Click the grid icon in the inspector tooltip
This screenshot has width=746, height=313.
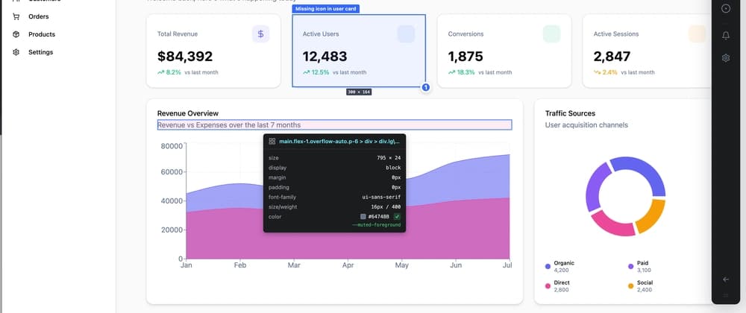[x=272, y=141]
